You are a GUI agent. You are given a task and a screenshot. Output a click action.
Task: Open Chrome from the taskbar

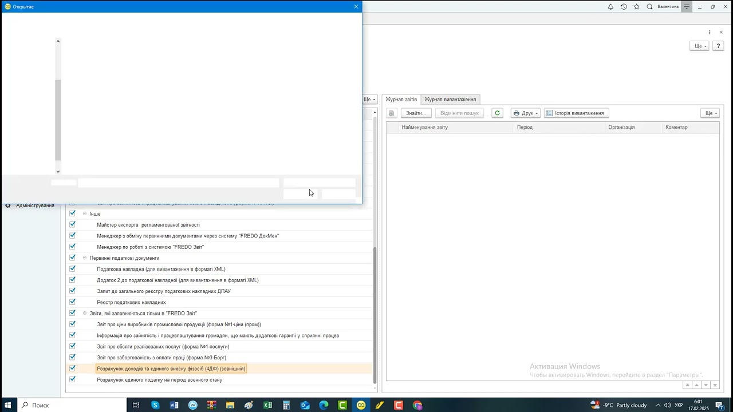click(417, 405)
